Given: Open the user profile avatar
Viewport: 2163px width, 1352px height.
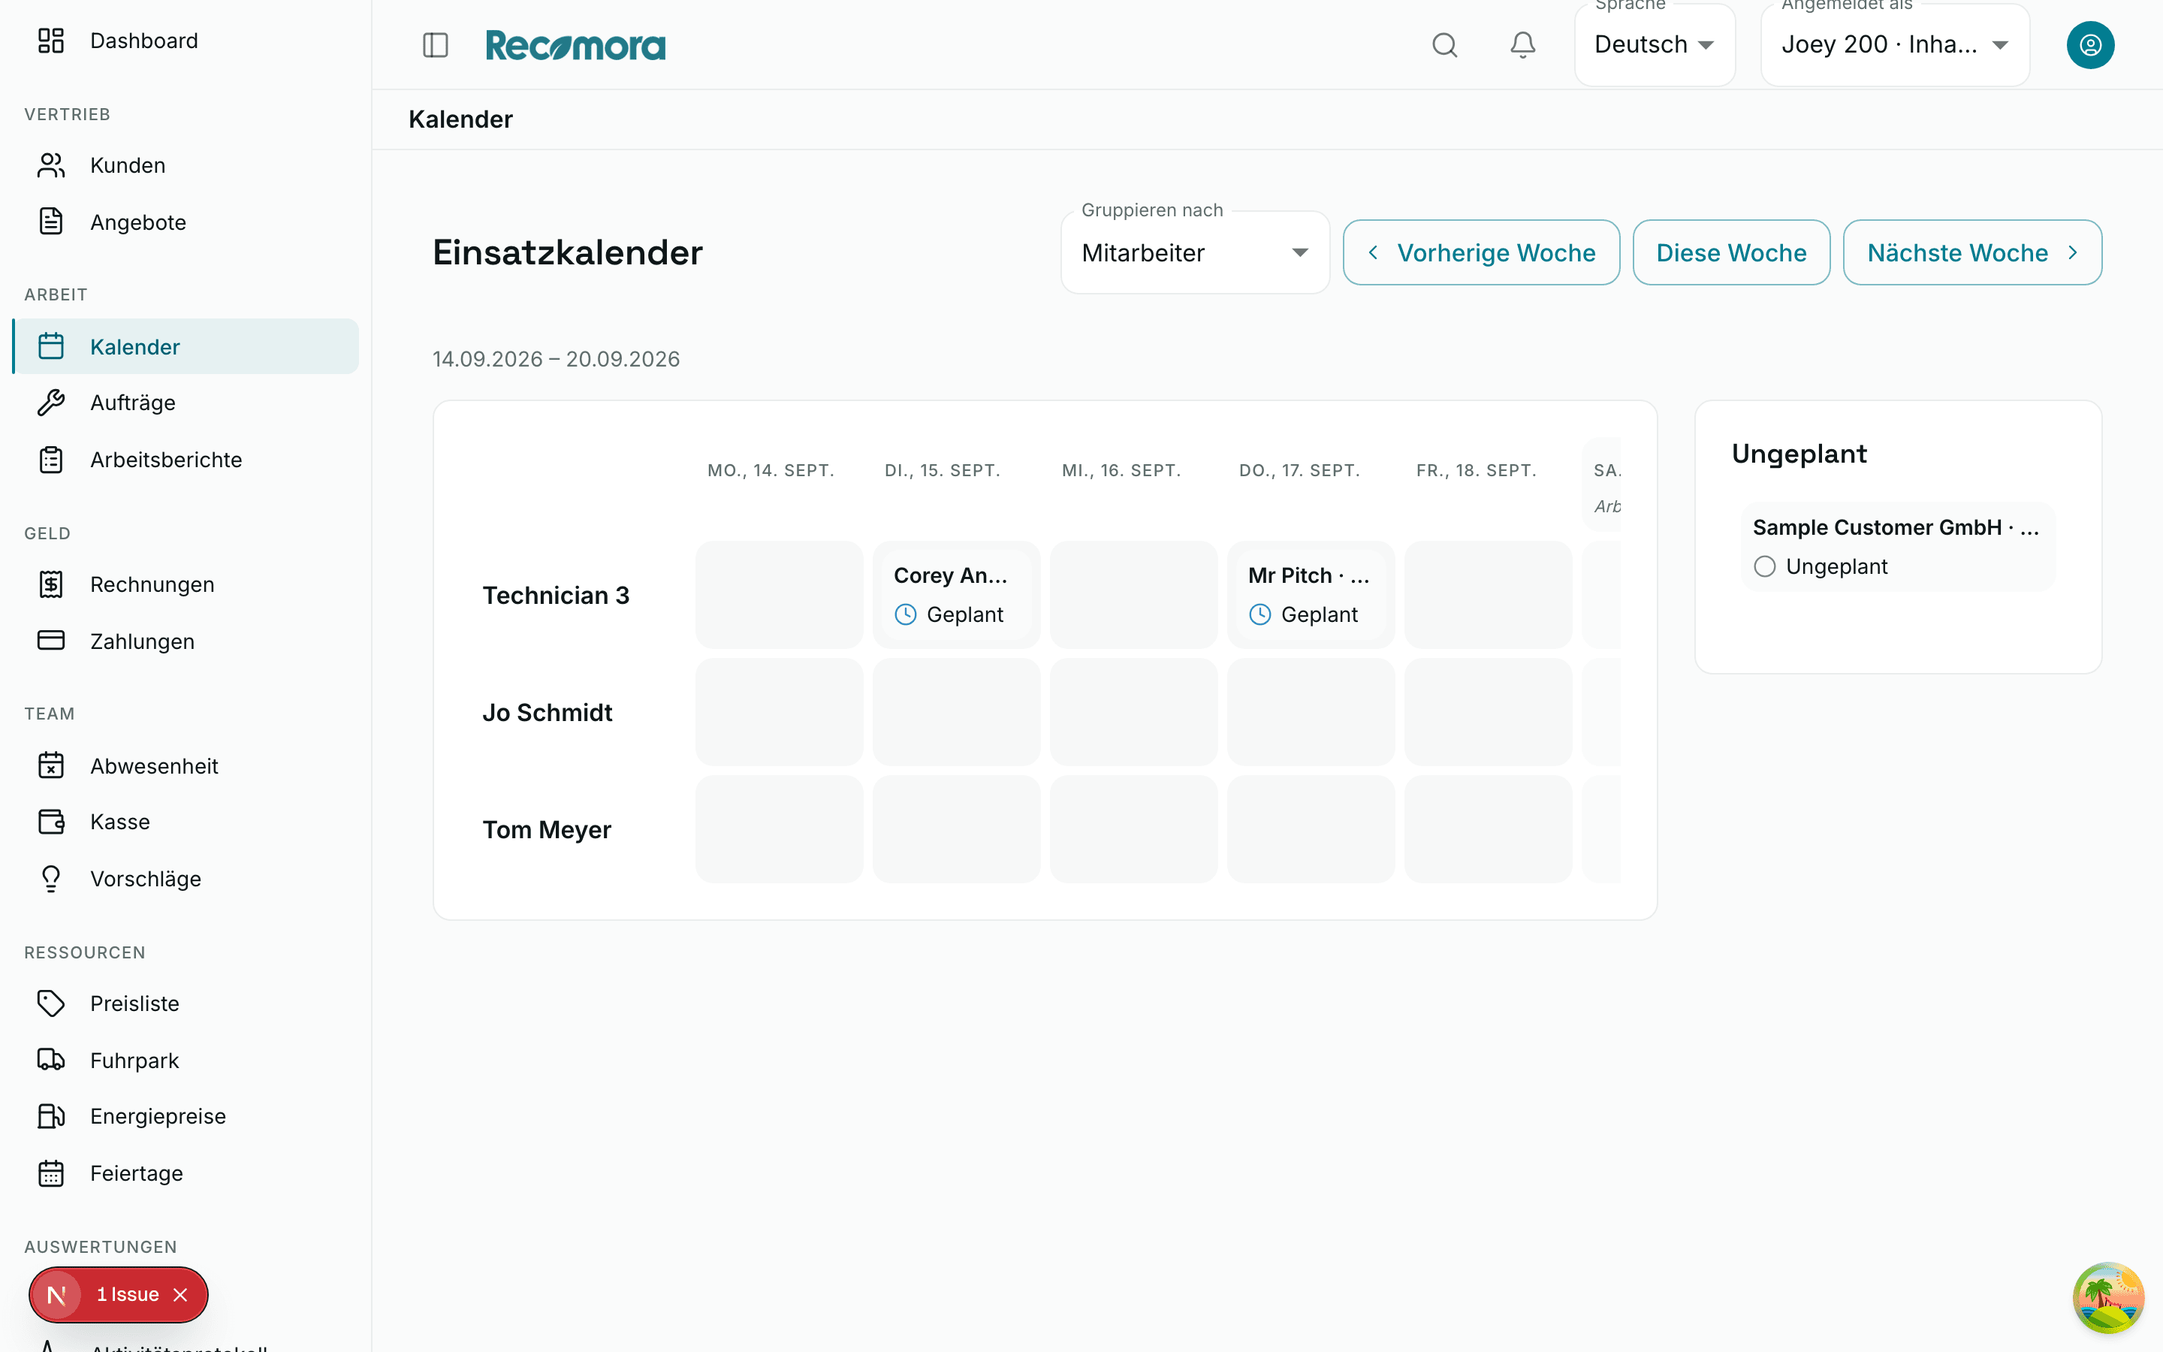Looking at the screenshot, I should (2089, 45).
